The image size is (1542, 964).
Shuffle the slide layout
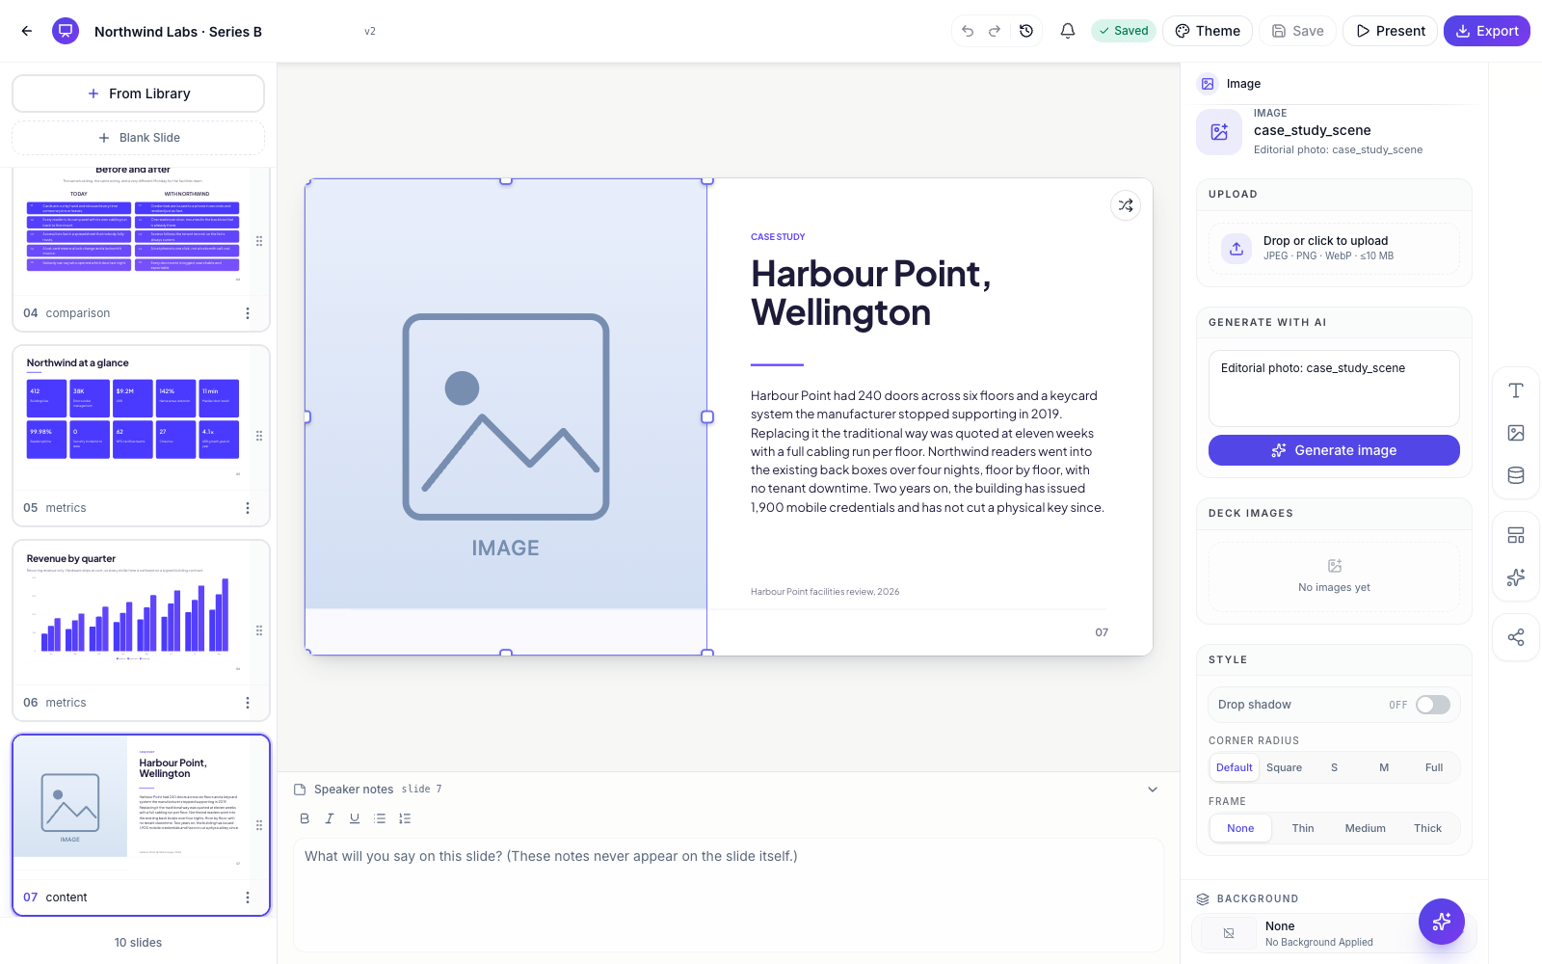[1126, 205]
